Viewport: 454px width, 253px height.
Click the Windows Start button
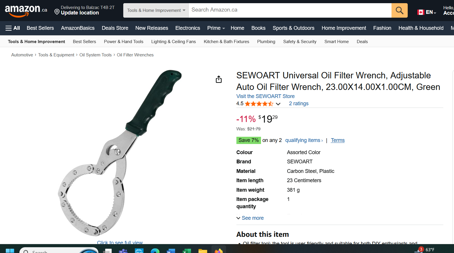[10, 251]
